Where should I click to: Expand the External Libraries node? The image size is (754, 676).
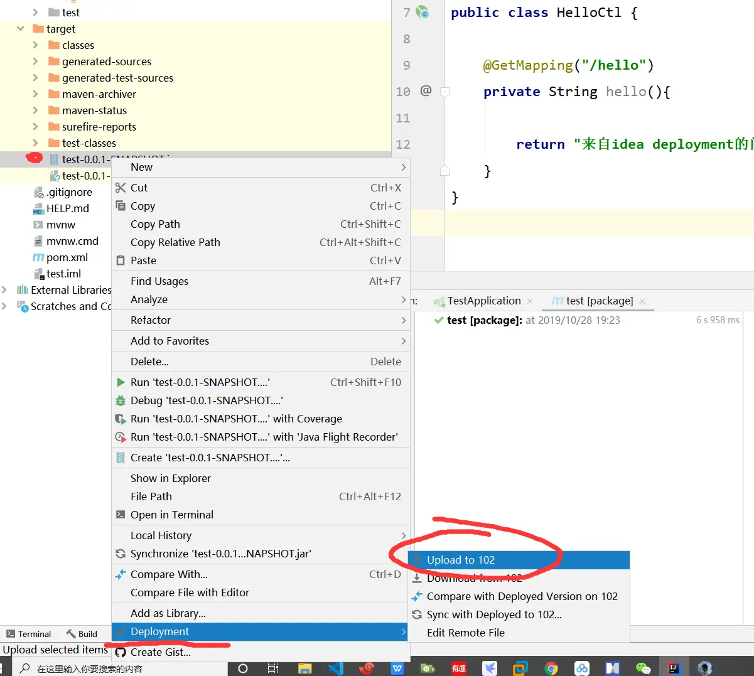coord(4,290)
